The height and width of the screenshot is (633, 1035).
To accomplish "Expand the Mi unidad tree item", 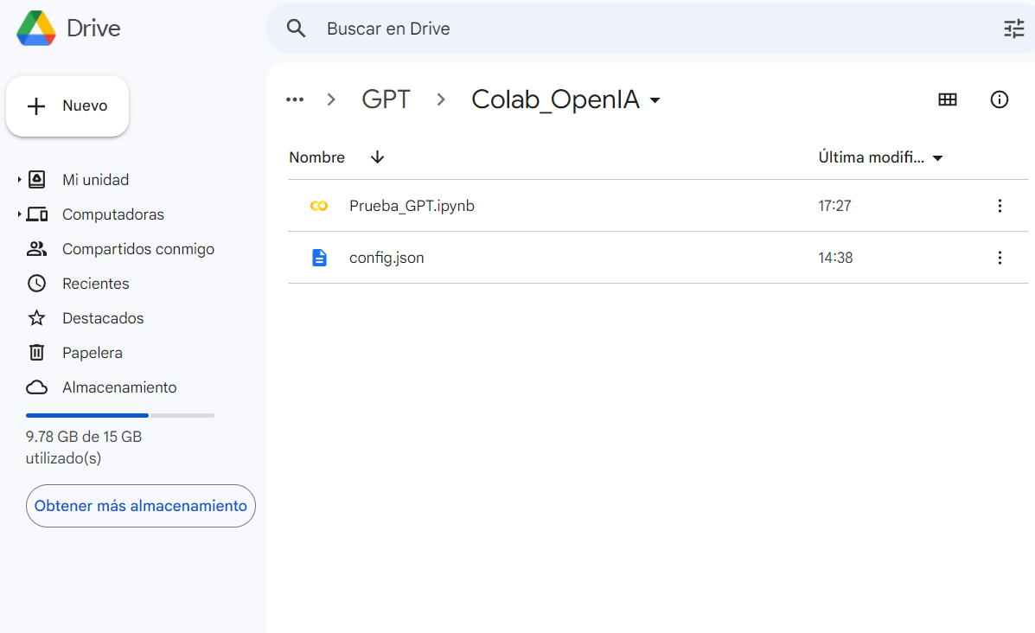I will pyautogui.click(x=18, y=179).
